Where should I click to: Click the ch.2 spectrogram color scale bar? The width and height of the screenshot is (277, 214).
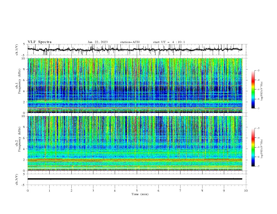[253, 147]
